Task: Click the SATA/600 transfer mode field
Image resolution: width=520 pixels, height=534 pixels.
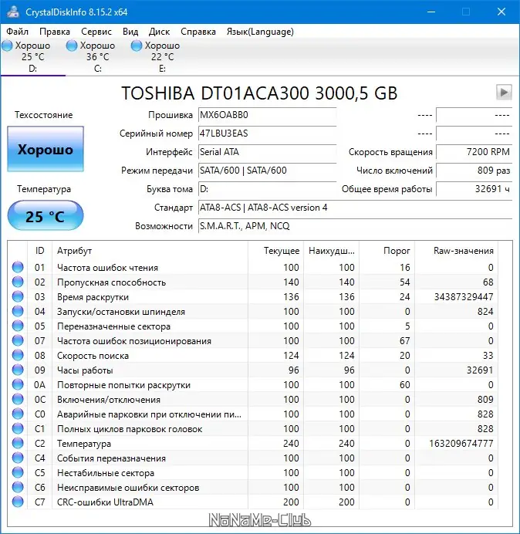Action: (267, 171)
